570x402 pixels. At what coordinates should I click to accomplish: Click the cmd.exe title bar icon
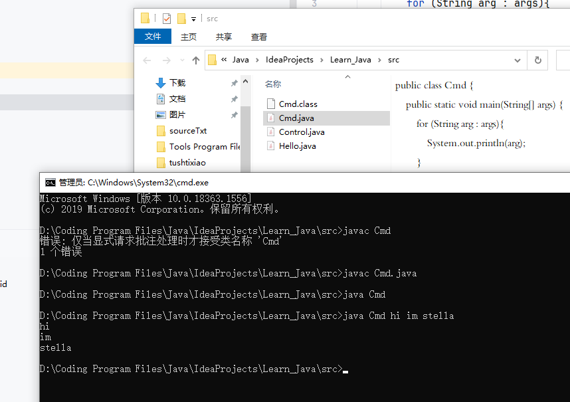pos(50,183)
